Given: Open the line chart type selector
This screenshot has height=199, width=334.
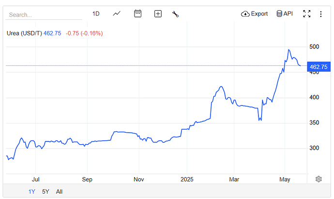Looking at the screenshot, I should point(117,14).
